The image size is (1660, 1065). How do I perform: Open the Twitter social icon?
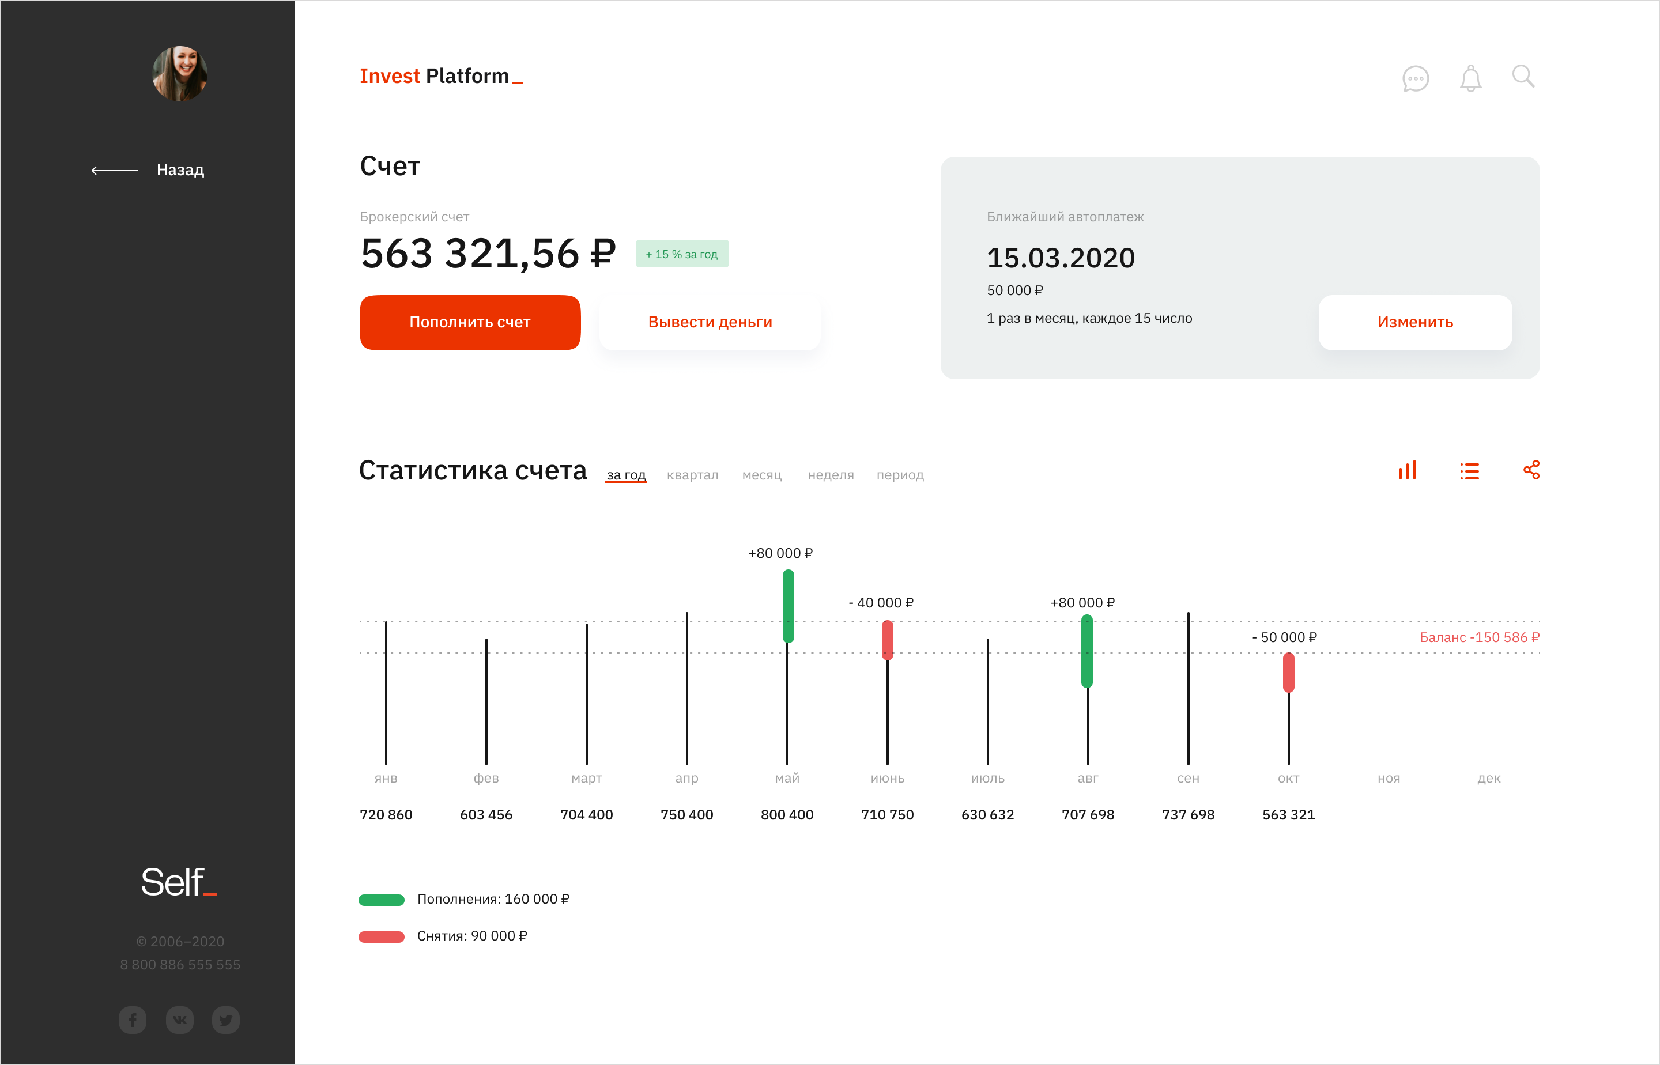[225, 1019]
